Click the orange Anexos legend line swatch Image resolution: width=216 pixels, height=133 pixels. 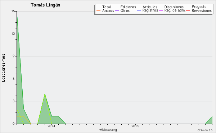pos(99,10)
